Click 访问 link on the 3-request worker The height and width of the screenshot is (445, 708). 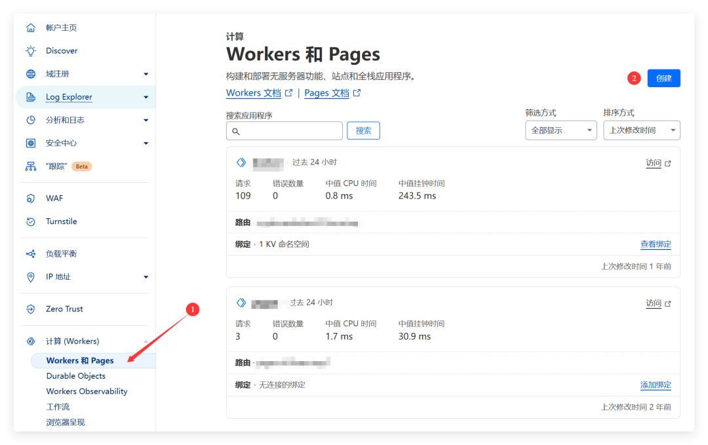(x=654, y=303)
